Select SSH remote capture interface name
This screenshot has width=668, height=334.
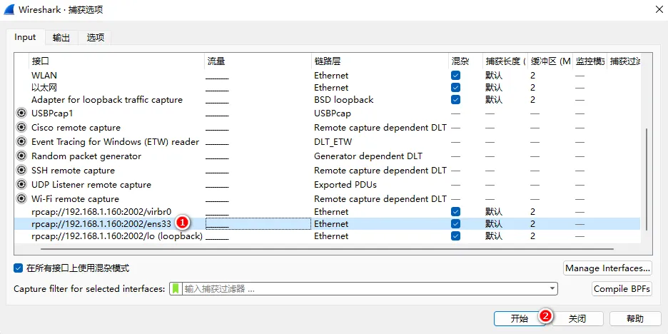(x=74, y=171)
